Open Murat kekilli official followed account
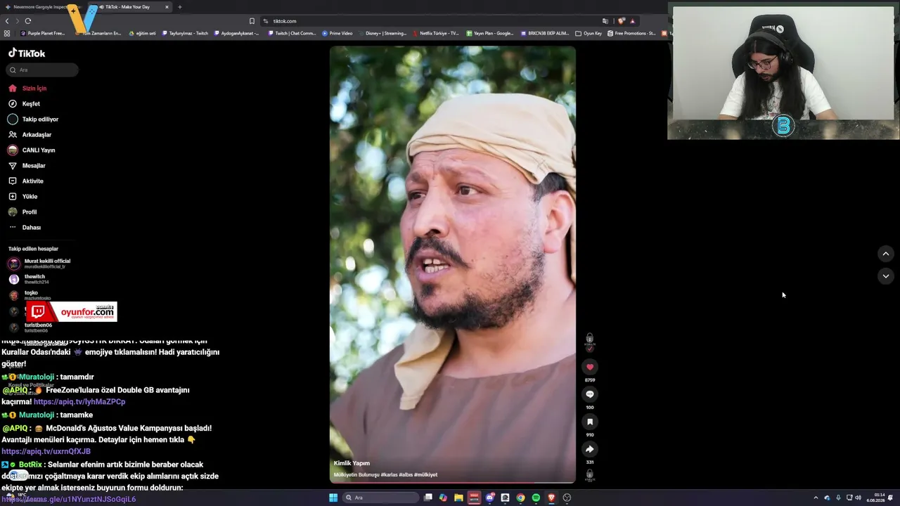Viewport: 900px width, 506px height. pyautogui.click(x=39, y=264)
